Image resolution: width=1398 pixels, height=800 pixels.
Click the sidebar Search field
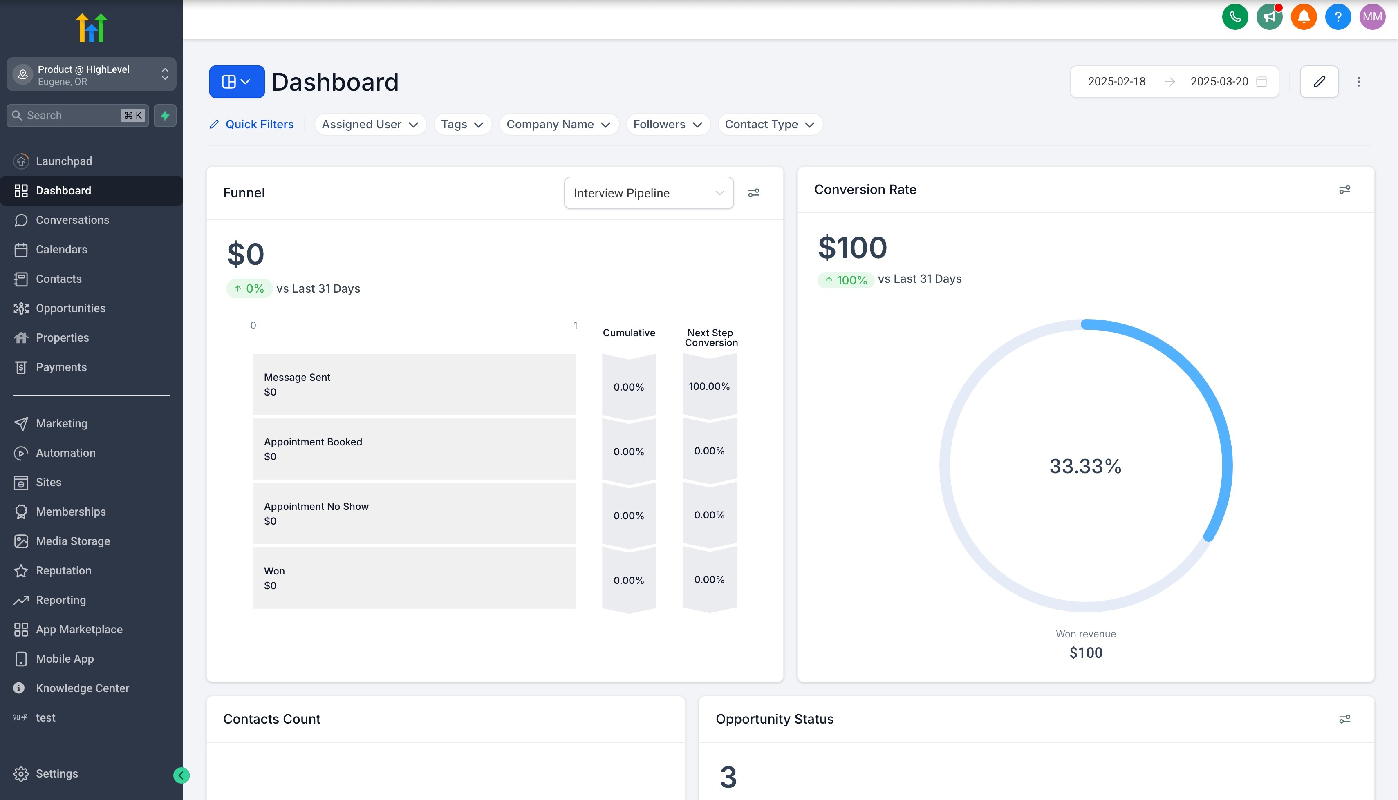click(72, 115)
